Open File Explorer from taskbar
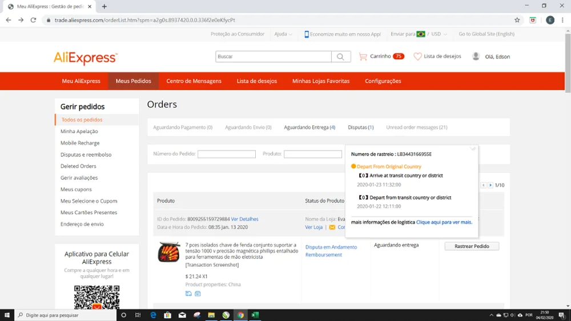 211,315
